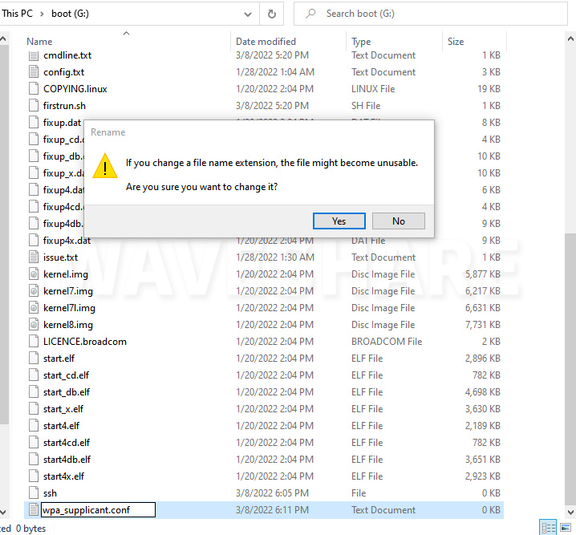576x535 pixels.
Task: Click the refresh button beside address bar
Action: pos(272,14)
